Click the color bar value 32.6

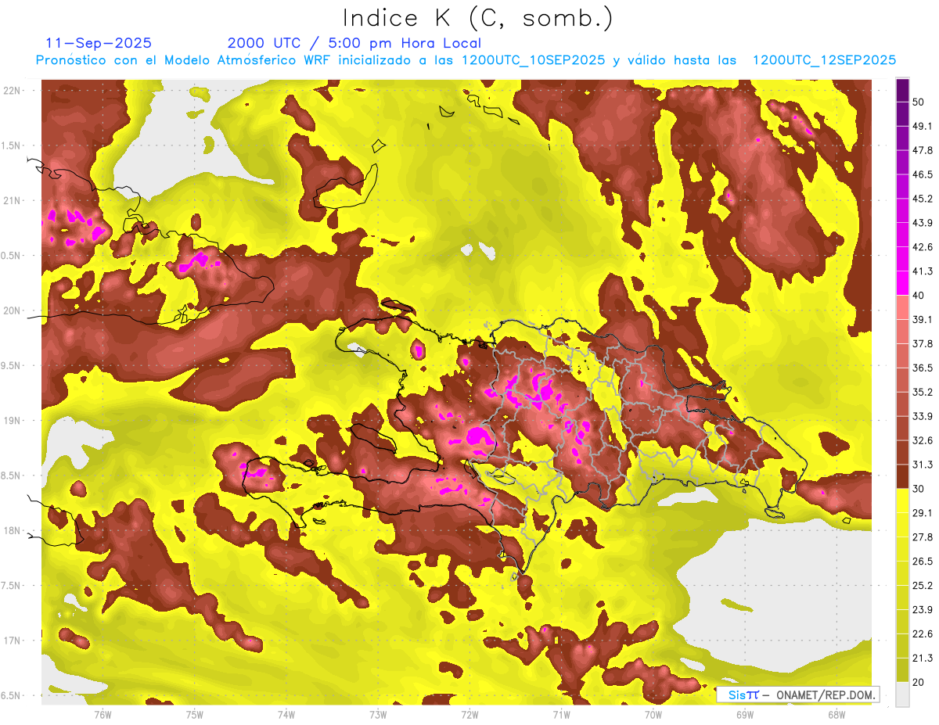pyautogui.click(x=921, y=440)
